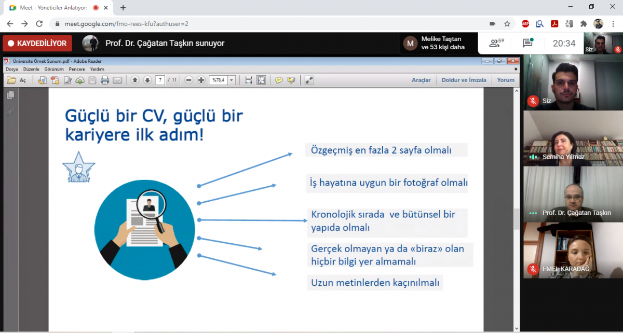This screenshot has height=333, width=623.
Task: Click the site lock icon in address bar
Action: tap(57, 23)
